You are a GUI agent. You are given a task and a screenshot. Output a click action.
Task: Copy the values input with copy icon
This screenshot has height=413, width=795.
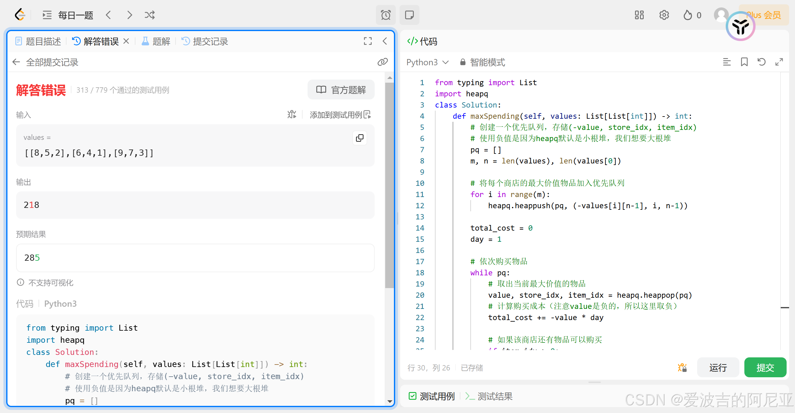click(360, 138)
